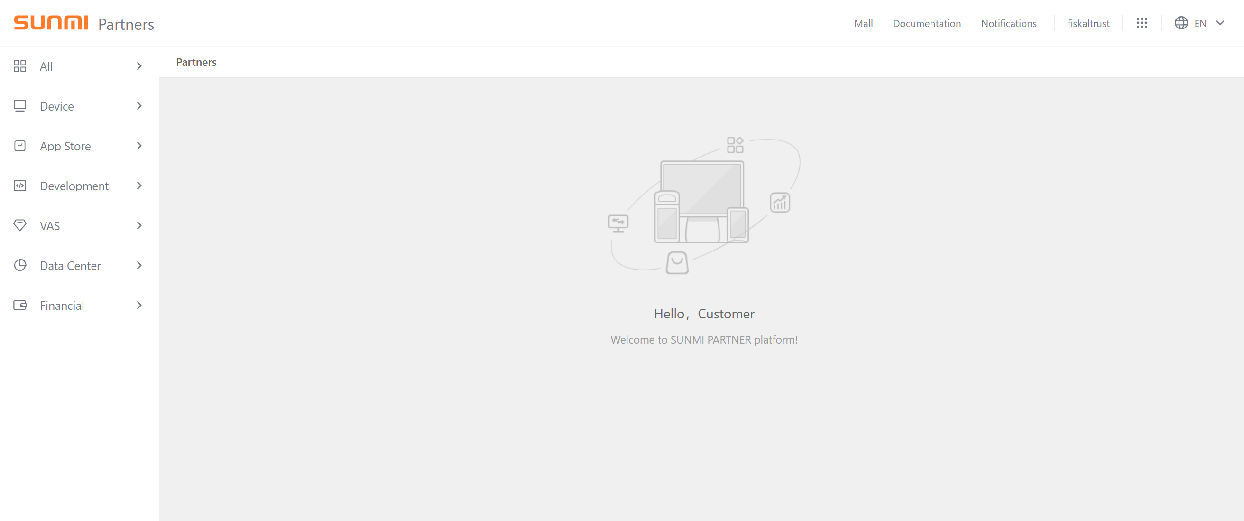Click the Financial wallet icon

(x=20, y=305)
